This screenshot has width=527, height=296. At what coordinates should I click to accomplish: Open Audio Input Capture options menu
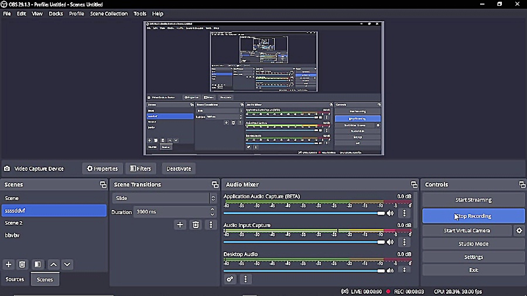(404, 242)
